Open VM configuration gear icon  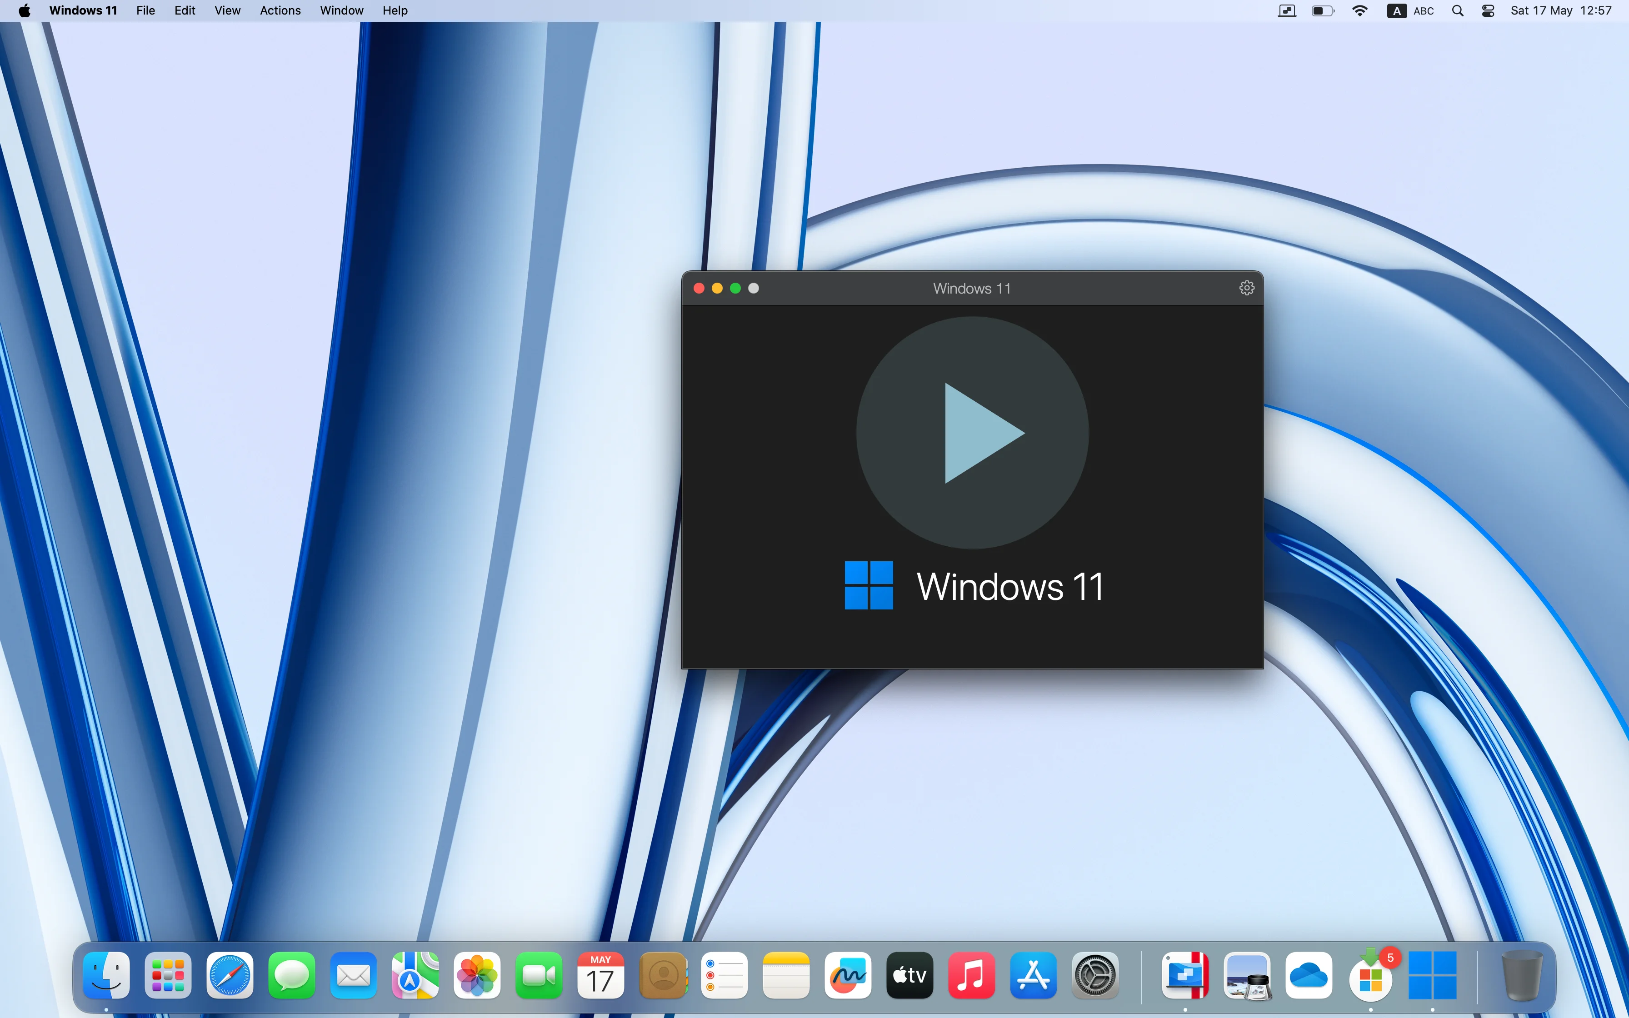click(1246, 288)
